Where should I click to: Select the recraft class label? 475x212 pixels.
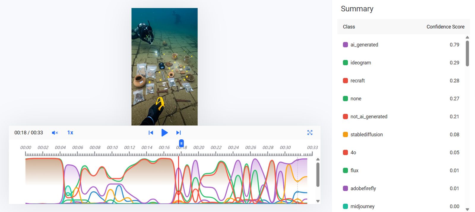(x=357, y=81)
